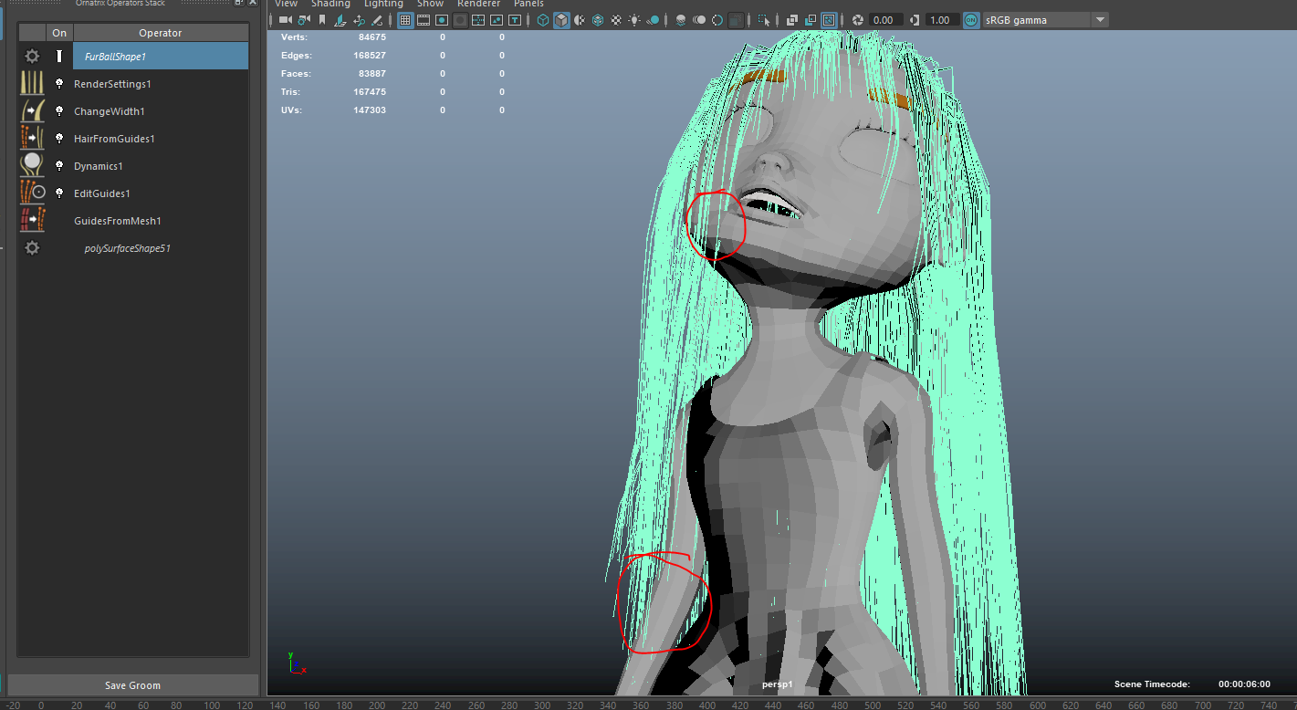Click the exposure value field 0.00

pos(884,20)
